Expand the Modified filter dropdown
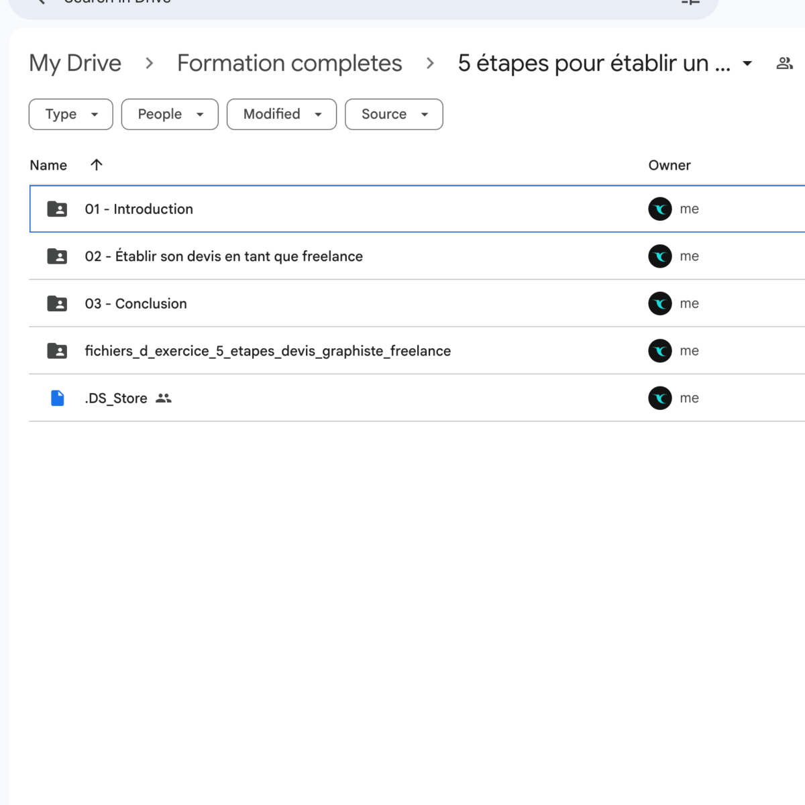Image resolution: width=805 pixels, height=805 pixels. pos(282,115)
